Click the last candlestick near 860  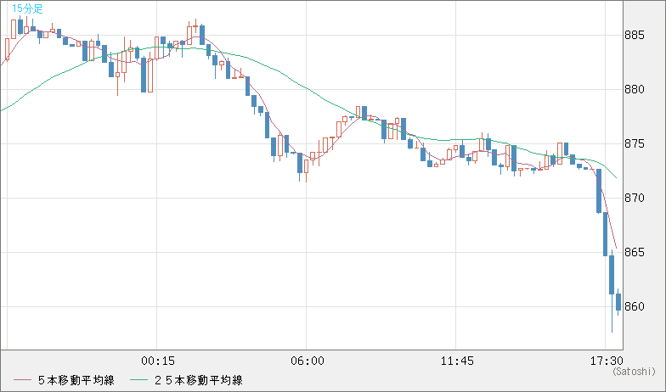click(x=618, y=303)
